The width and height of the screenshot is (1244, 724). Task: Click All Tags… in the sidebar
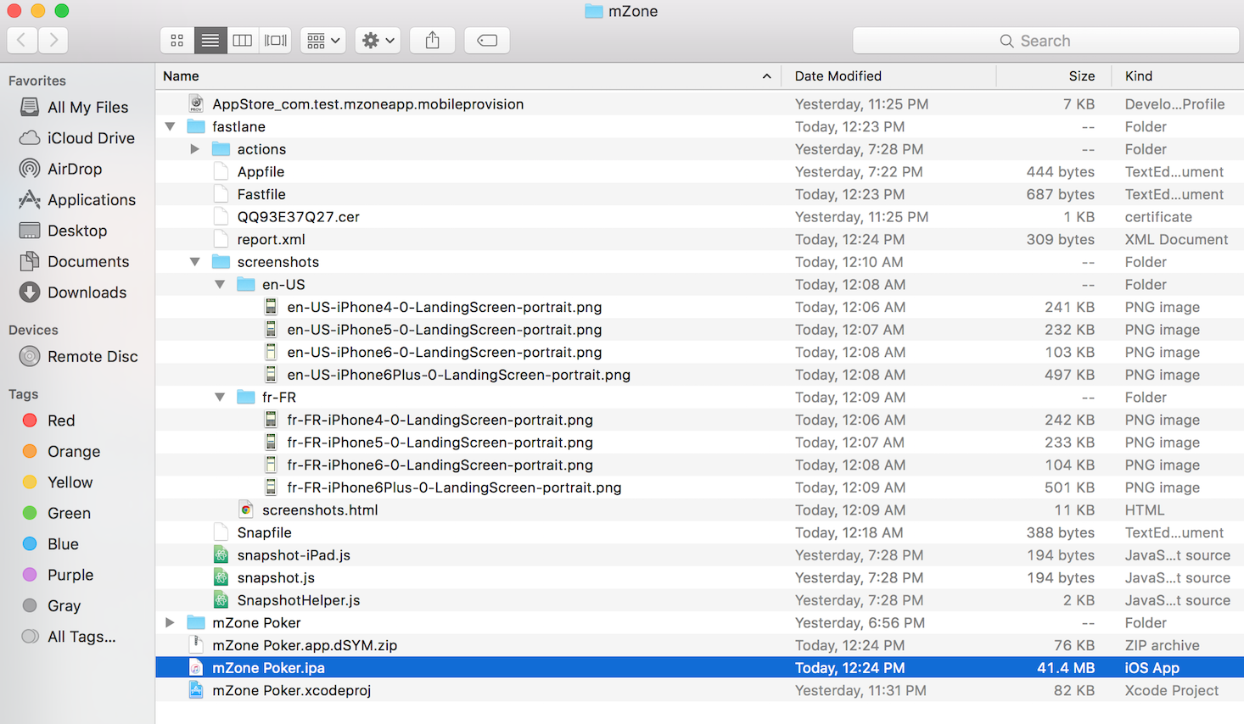[81, 637]
